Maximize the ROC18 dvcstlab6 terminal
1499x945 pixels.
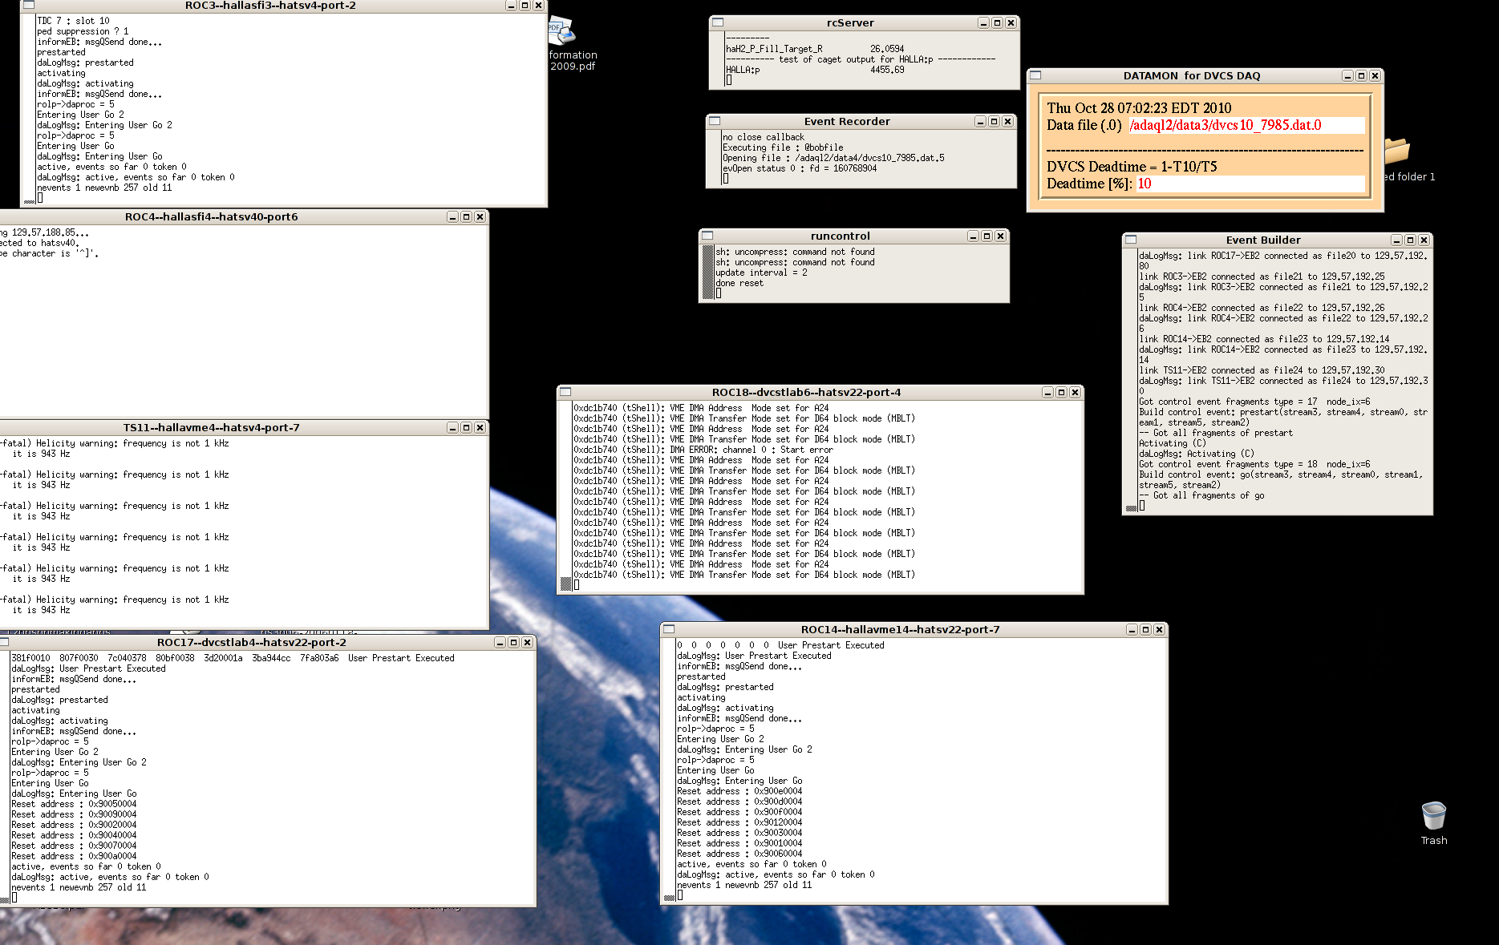tap(1061, 393)
